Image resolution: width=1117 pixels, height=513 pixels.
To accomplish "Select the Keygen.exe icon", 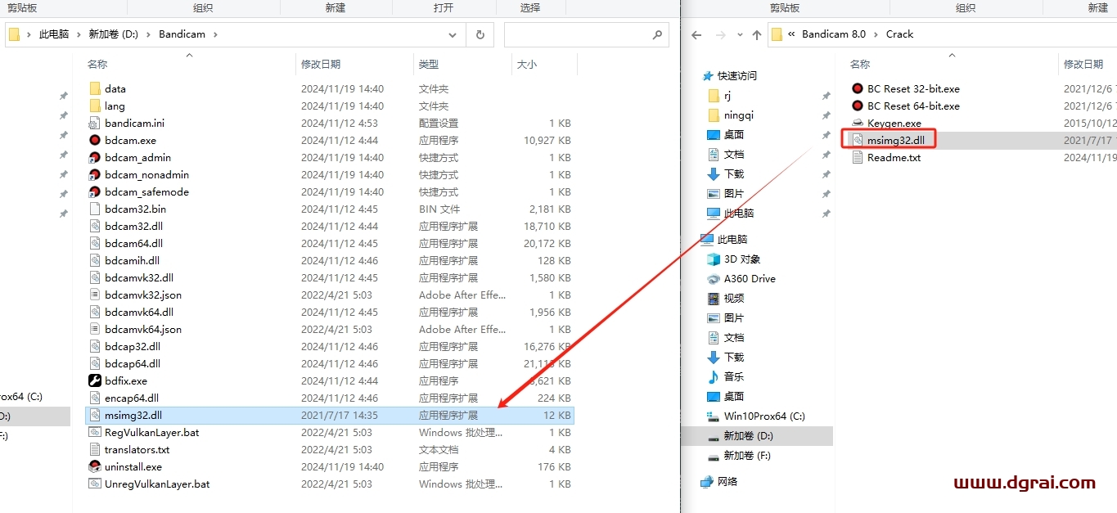I will [x=857, y=123].
